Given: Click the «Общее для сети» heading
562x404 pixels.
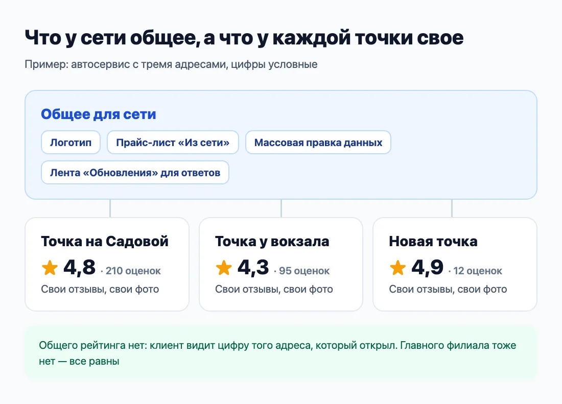Looking at the screenshot, I should [x=99, y=114].
